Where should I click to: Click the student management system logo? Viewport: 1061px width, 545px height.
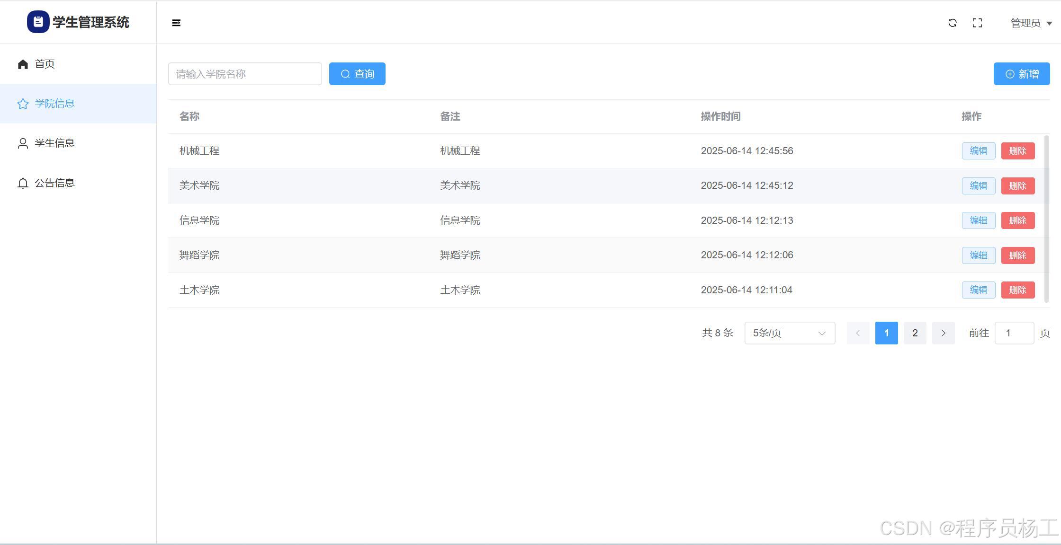click(x=38, y=22)
